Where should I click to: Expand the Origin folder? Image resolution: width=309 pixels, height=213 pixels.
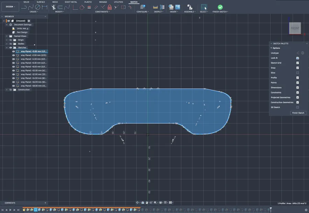click(x=7, y=40)
